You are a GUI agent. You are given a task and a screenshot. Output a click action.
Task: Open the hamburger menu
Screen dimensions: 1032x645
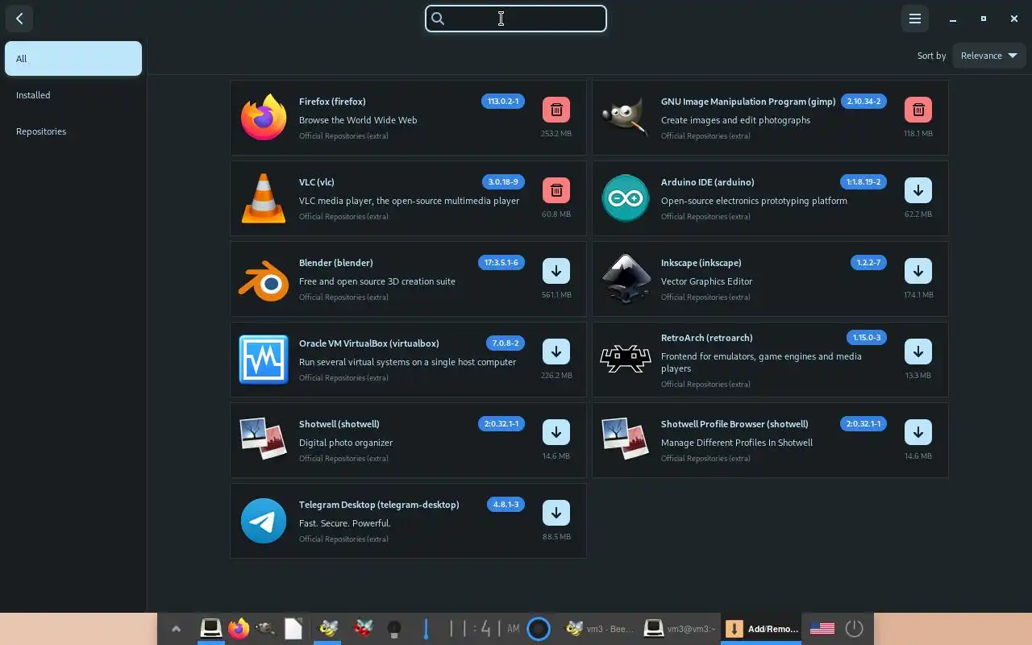[x=915, y=19]
